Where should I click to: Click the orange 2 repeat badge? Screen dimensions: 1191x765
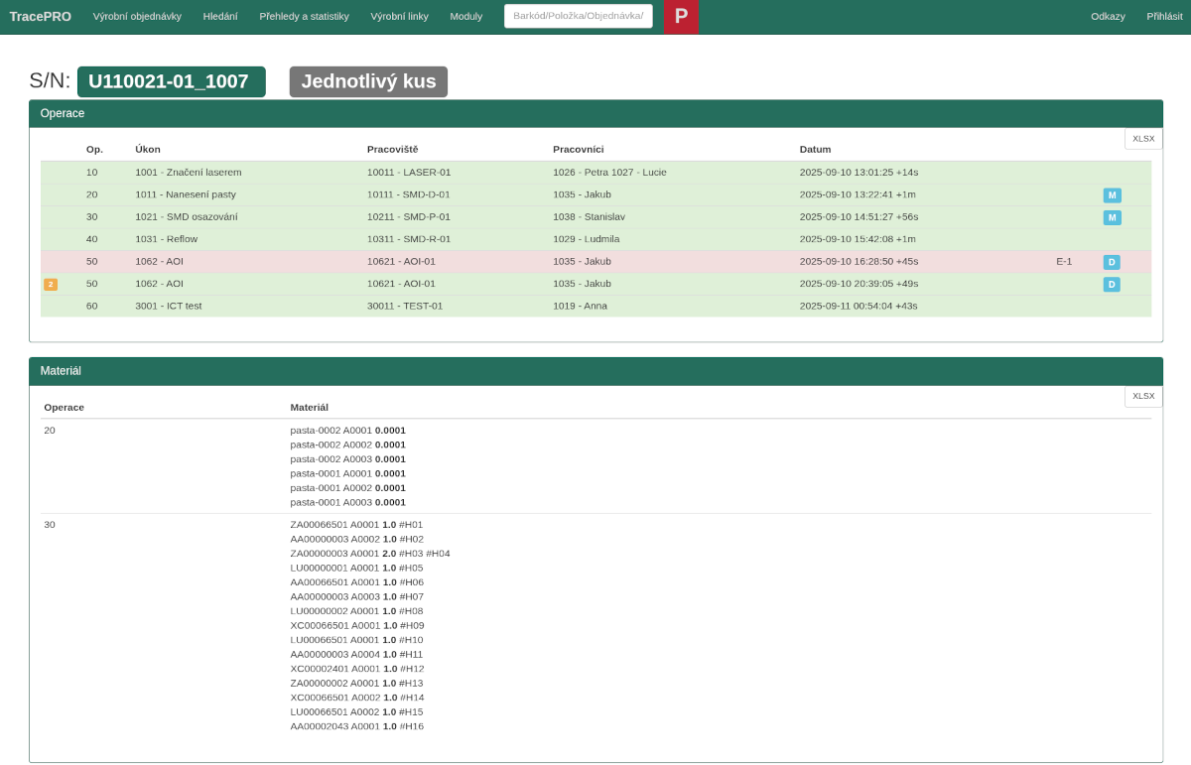[51, 285]
